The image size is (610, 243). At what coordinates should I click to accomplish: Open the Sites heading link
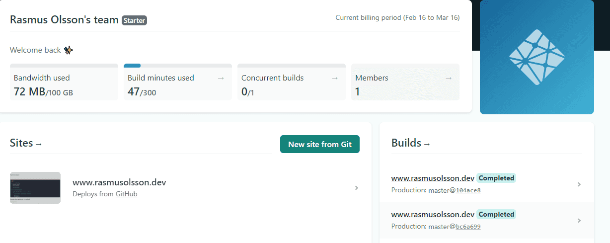pos(26,144)
